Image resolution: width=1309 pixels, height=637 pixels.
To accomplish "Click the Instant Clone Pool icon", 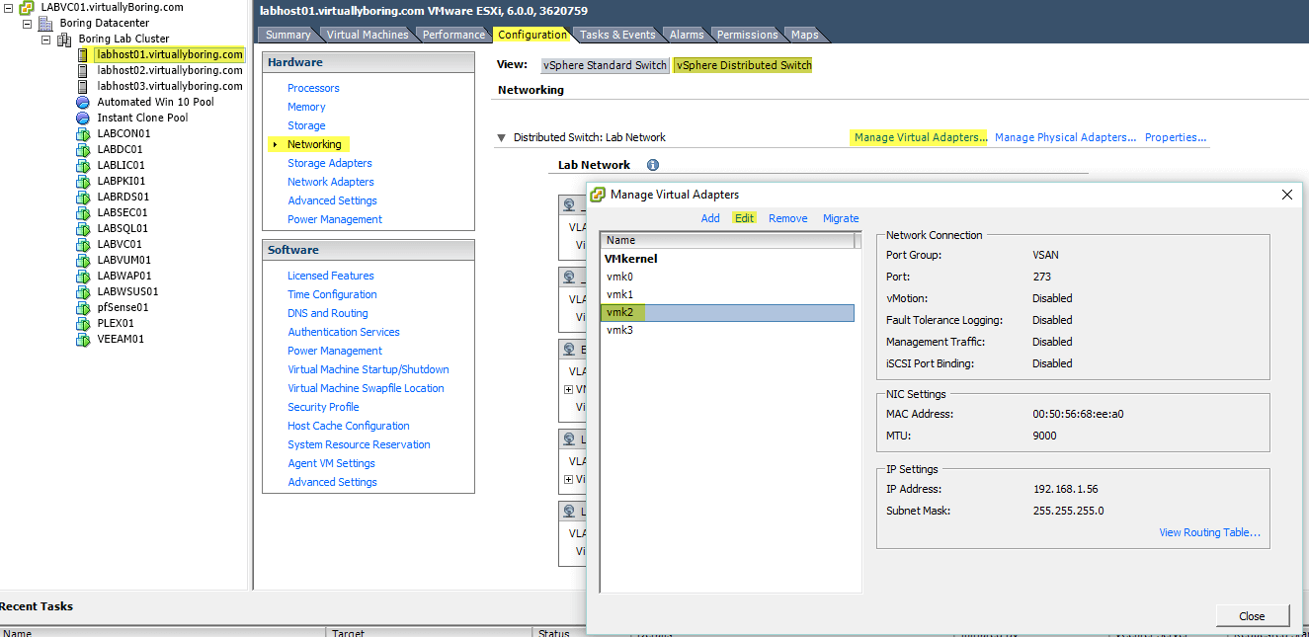I will click(83, 119).
